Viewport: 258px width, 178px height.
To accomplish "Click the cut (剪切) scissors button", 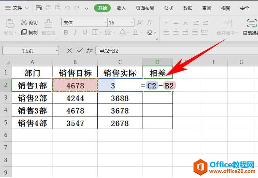I will tap(30, 22).
